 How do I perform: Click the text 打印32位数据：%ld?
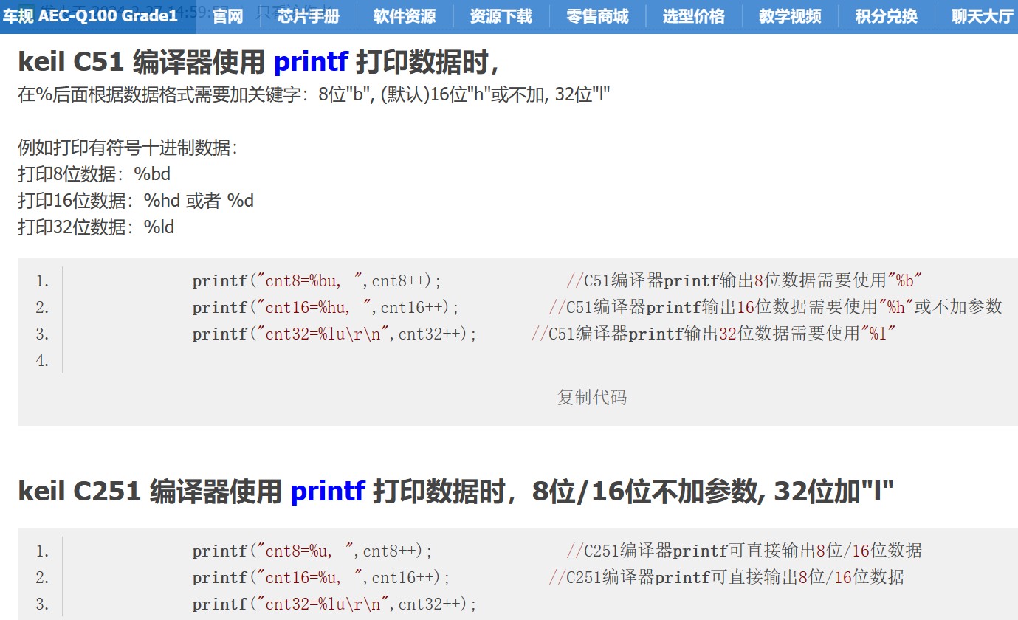96,227
